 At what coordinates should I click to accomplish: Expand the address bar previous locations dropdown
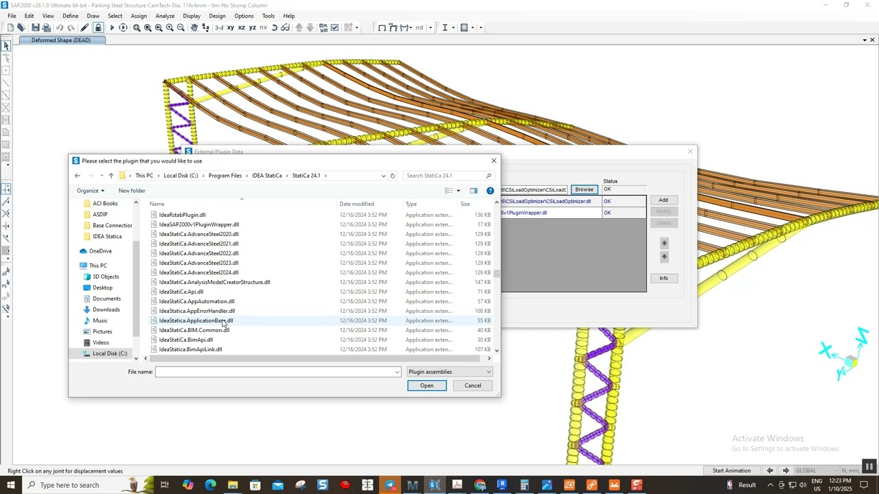(383, 176)
